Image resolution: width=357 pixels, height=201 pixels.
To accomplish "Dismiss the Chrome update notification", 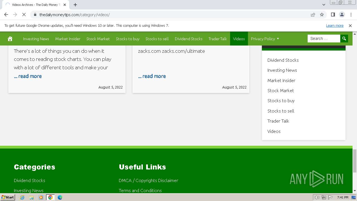I will [x=350, y=26].
